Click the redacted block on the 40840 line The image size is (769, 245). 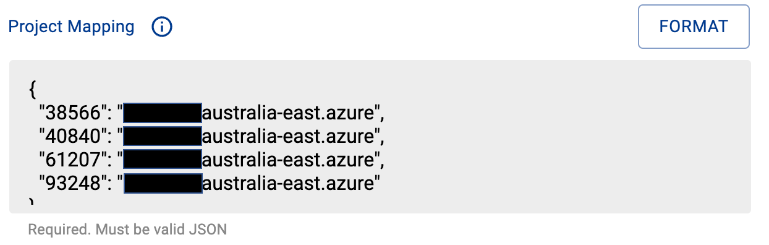(x=163, y=137)
